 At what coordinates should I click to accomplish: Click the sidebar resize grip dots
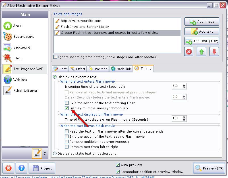click(25, 147)
